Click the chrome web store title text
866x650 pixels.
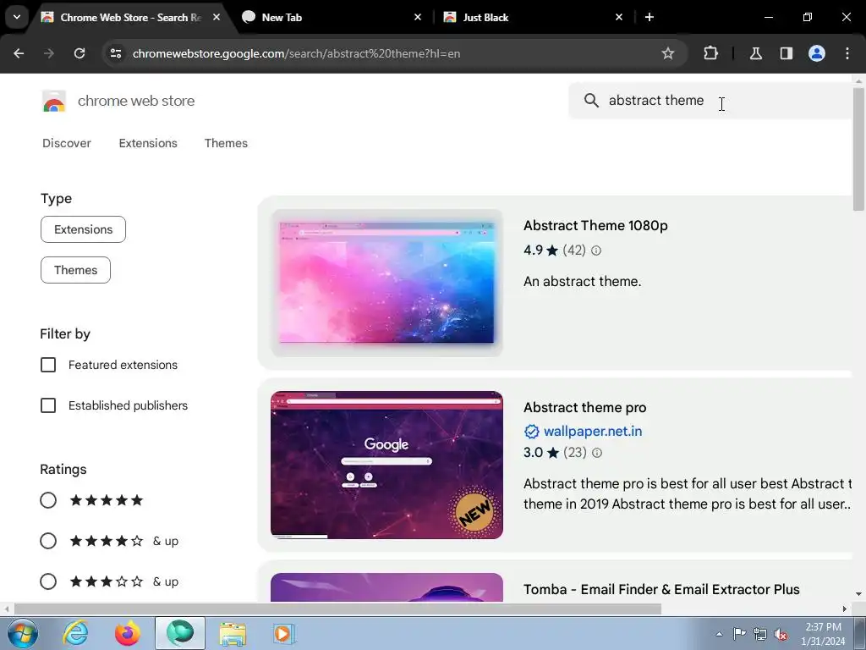pyautogui.click(x=136, y=102)
